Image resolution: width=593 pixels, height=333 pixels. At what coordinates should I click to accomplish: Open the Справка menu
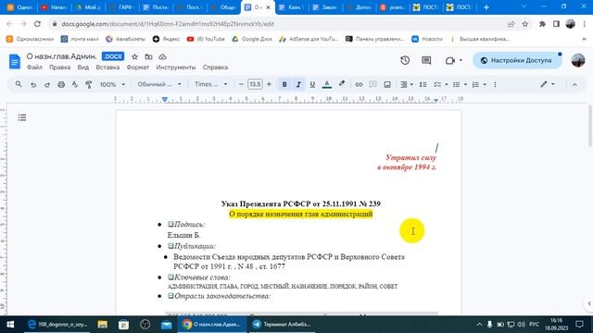[x=215, y=68]
